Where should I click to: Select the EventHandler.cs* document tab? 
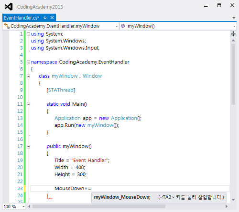pos(22,18)
